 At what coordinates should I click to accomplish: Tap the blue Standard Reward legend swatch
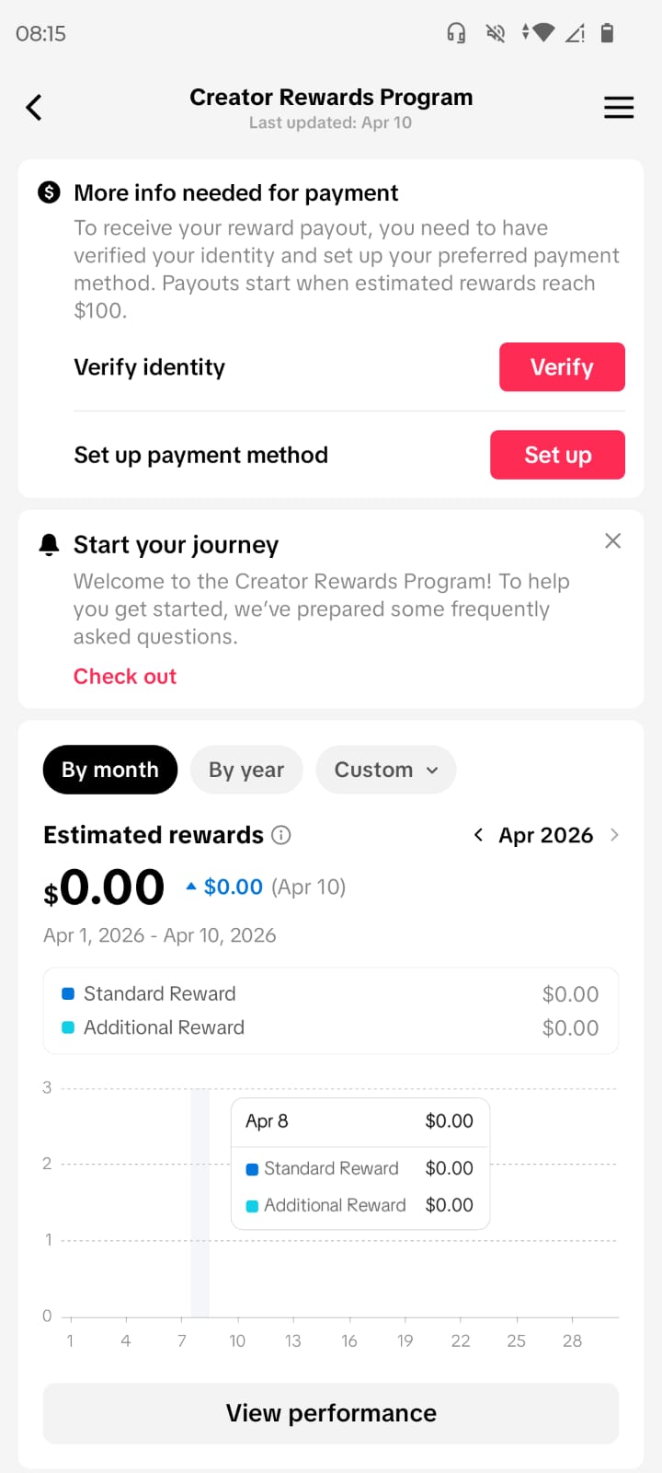click(x=68, y=994)
